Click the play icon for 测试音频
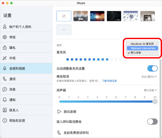 click(59, 111)
